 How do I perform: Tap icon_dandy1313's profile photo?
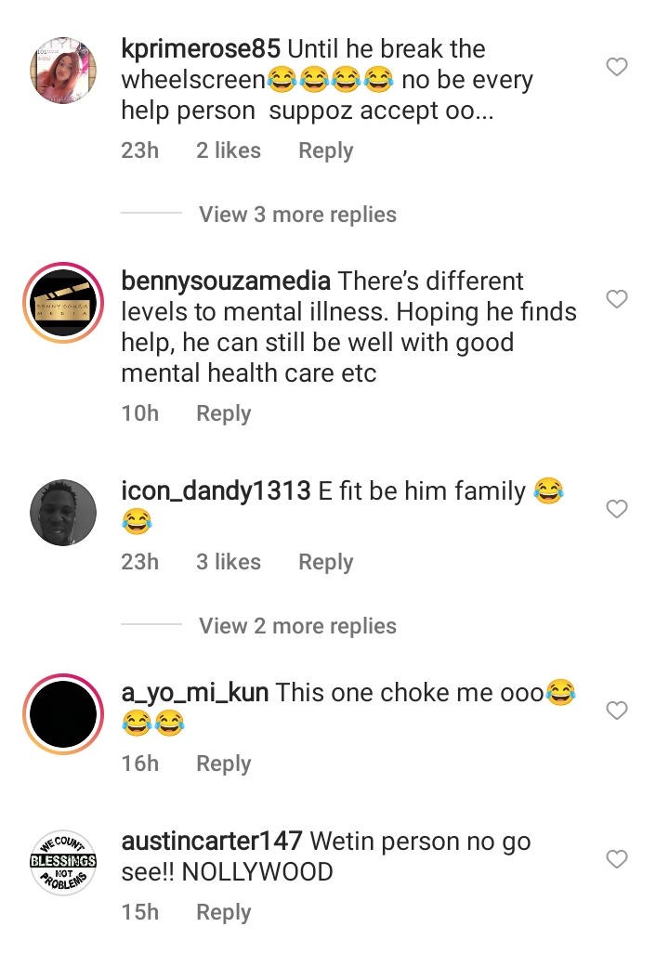(63, 513)
